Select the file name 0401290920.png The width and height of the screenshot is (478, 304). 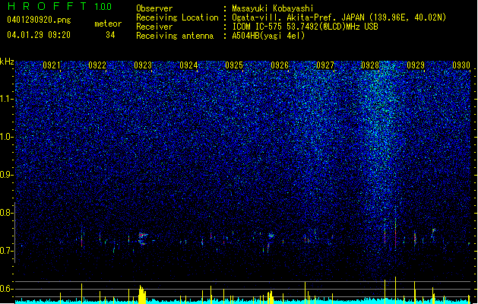point(39,21)
